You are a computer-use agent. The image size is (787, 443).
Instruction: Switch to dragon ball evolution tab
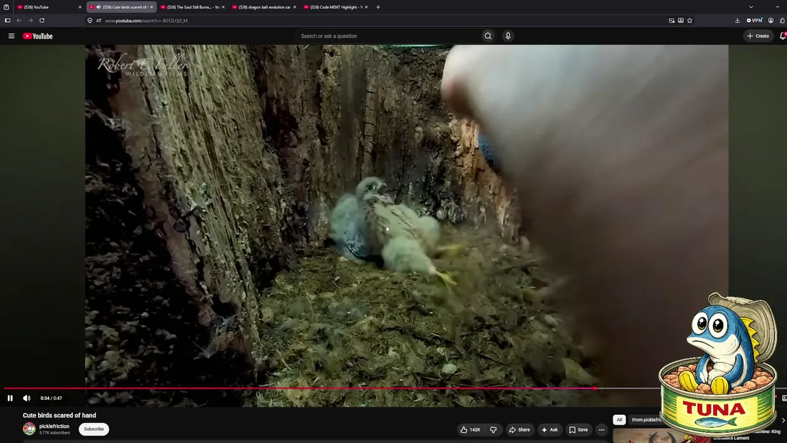pos(263,7)
